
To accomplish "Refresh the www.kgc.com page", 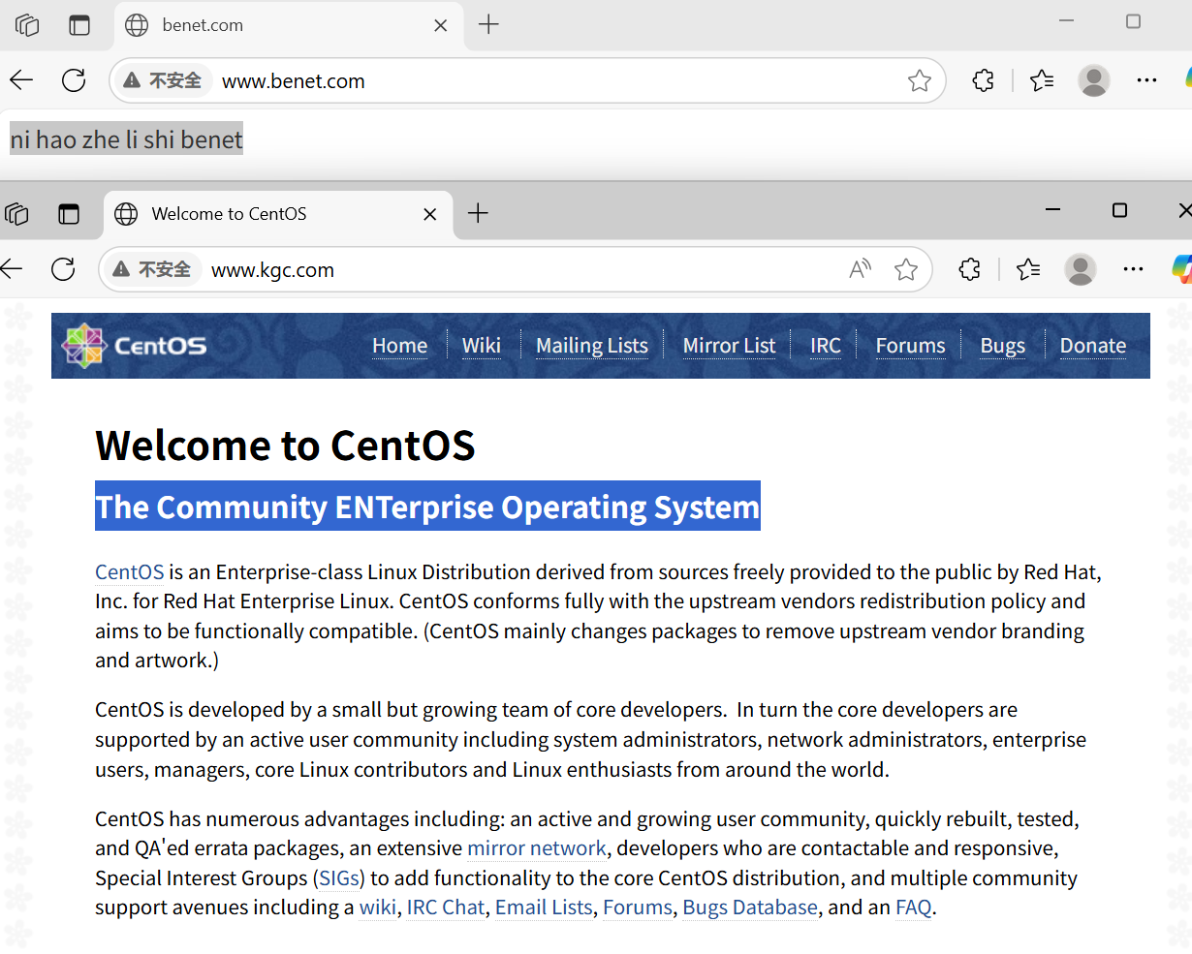I will point(63,269).
